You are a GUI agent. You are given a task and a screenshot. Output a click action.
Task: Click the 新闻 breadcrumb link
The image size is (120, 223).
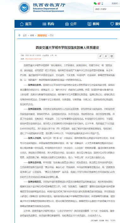pyautogui.click(x=32, y=35)
